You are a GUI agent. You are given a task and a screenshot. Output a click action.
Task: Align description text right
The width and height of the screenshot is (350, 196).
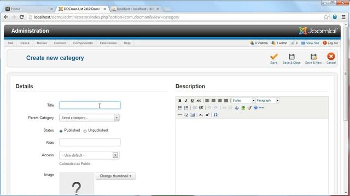coord(220,101)
